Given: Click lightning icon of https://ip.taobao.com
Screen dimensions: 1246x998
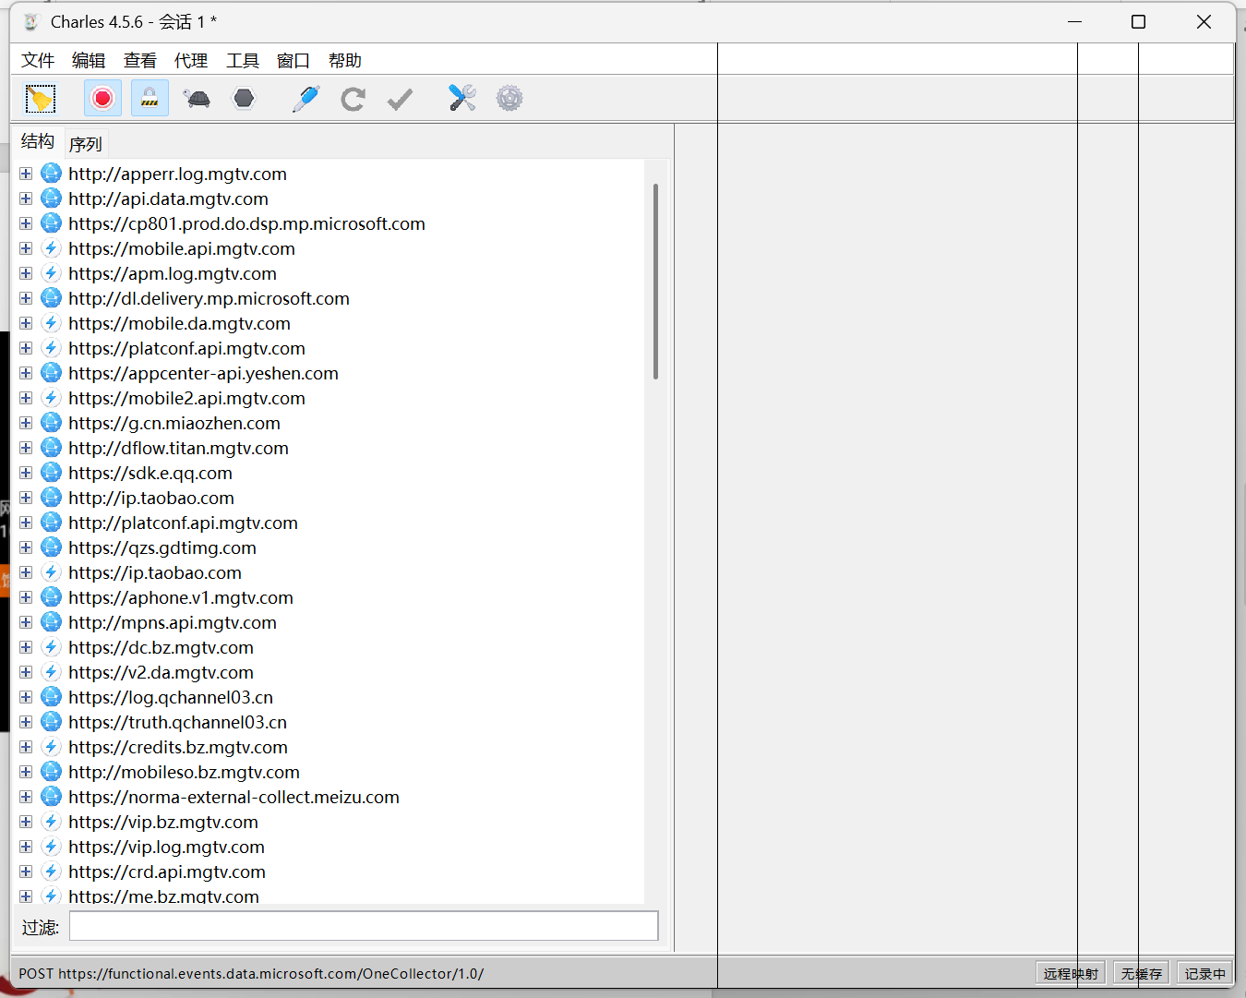Looking at the screenshot, I should (x=52, y=572).
